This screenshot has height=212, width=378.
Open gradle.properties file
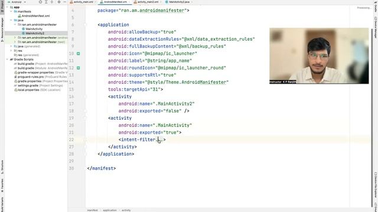[41, 81]
